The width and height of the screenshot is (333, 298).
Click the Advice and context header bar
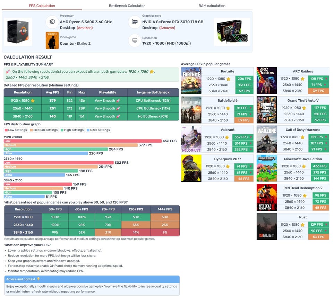92,279
